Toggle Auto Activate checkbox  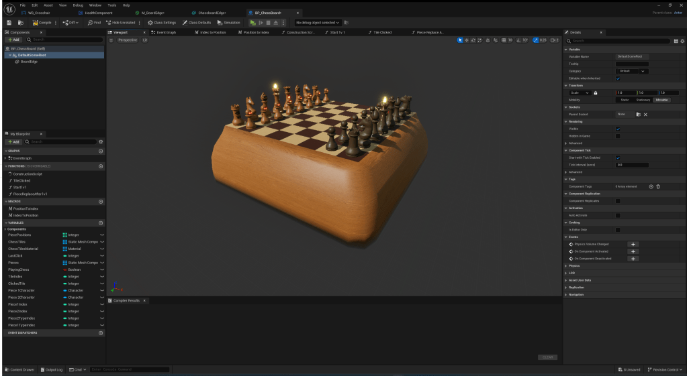[x=618, y=215]
